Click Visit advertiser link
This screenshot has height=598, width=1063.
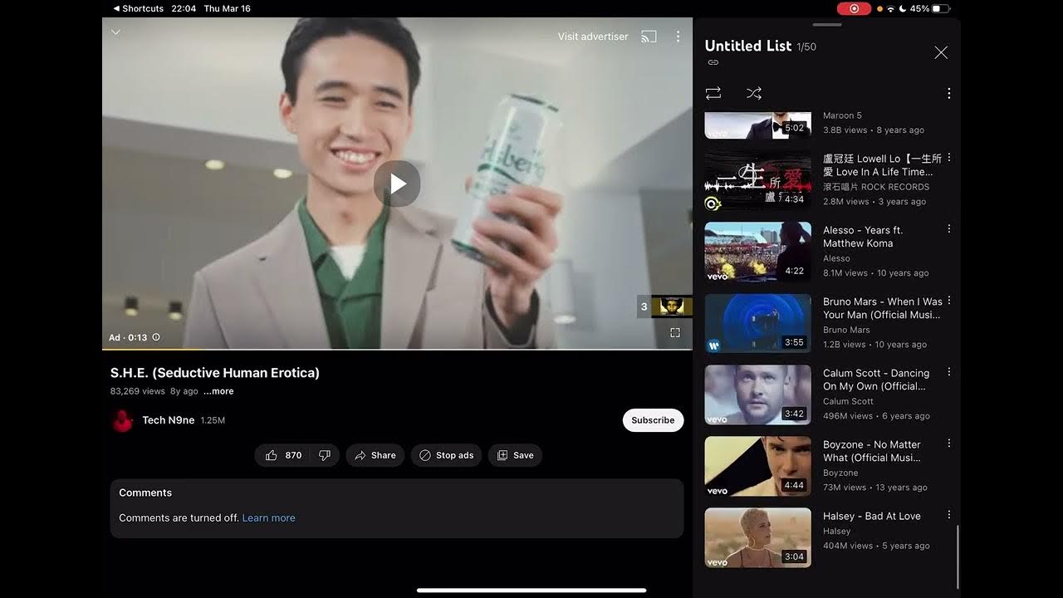(x=592, y=37)
